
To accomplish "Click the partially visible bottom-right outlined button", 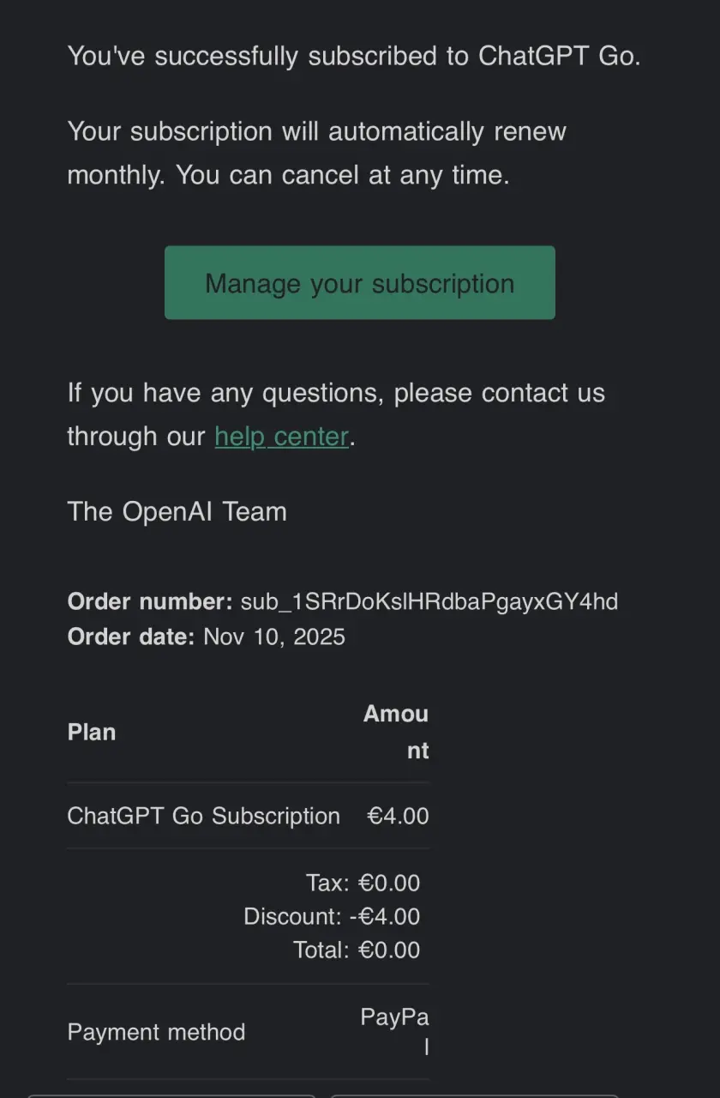I will pos(474,1095).
